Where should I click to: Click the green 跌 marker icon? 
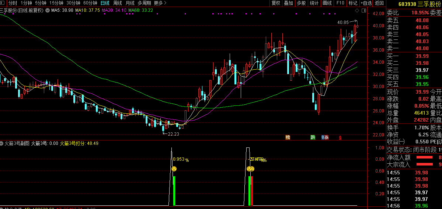pos(313,137)
